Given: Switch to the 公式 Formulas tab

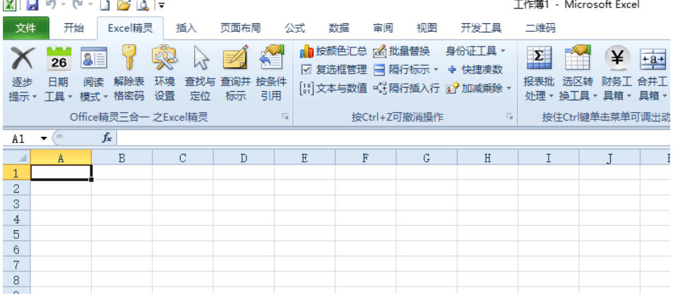Looking at the screenshot, I should point(295,28).
